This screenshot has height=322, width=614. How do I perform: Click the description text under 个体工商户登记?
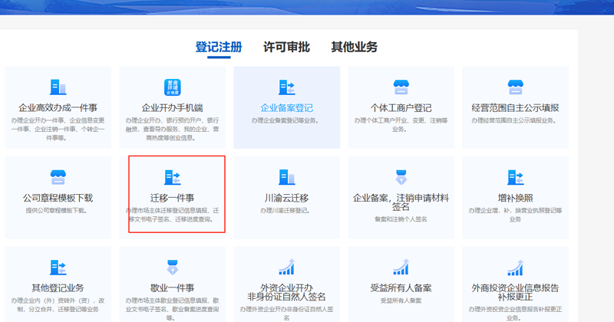401,125
